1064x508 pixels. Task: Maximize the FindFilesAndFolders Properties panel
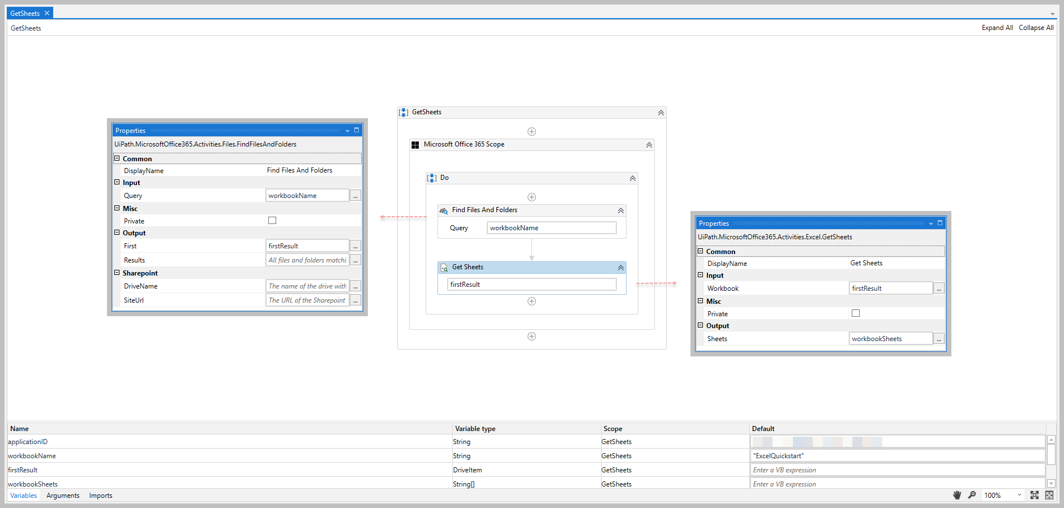[357, 130]
